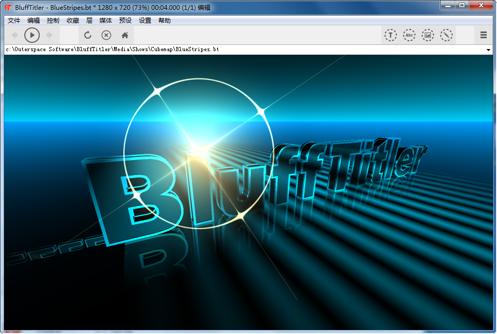The width and height of the screenshot is (497, 334).
Task: Expand the file path dropdown arrow
Action: [488, 50]
